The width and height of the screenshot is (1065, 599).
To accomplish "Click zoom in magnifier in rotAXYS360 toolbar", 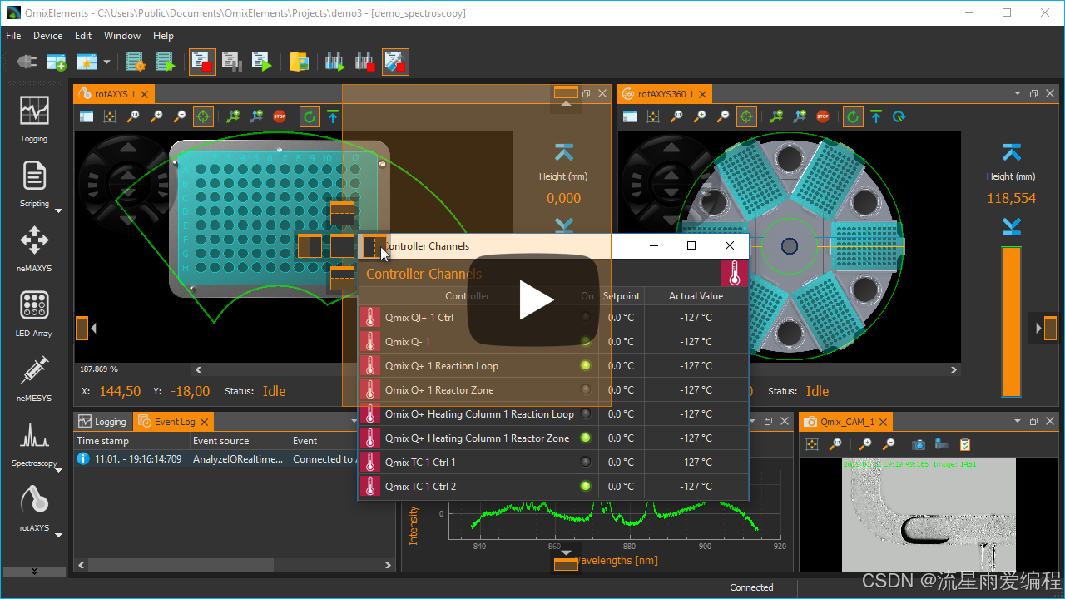I will 700,116.
